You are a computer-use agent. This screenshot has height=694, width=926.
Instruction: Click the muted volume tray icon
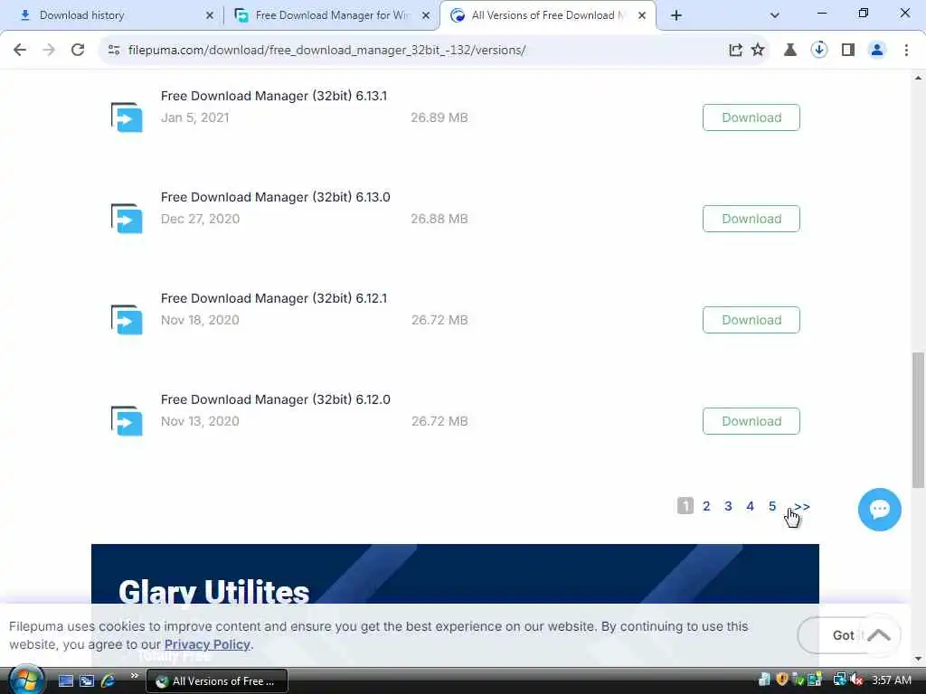[856, 680]
